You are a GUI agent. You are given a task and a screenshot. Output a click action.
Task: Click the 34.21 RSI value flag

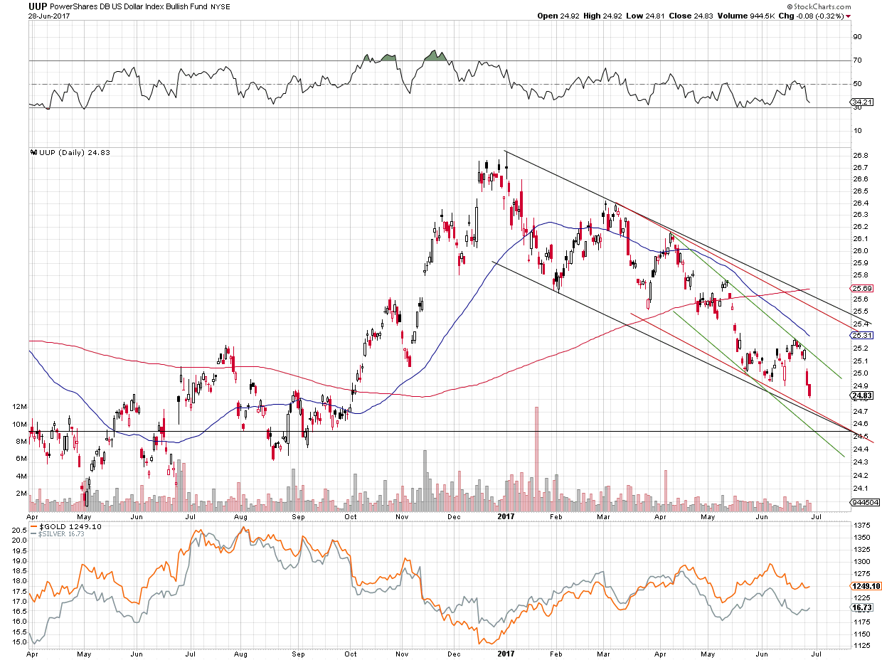click(x=861, y=102)
